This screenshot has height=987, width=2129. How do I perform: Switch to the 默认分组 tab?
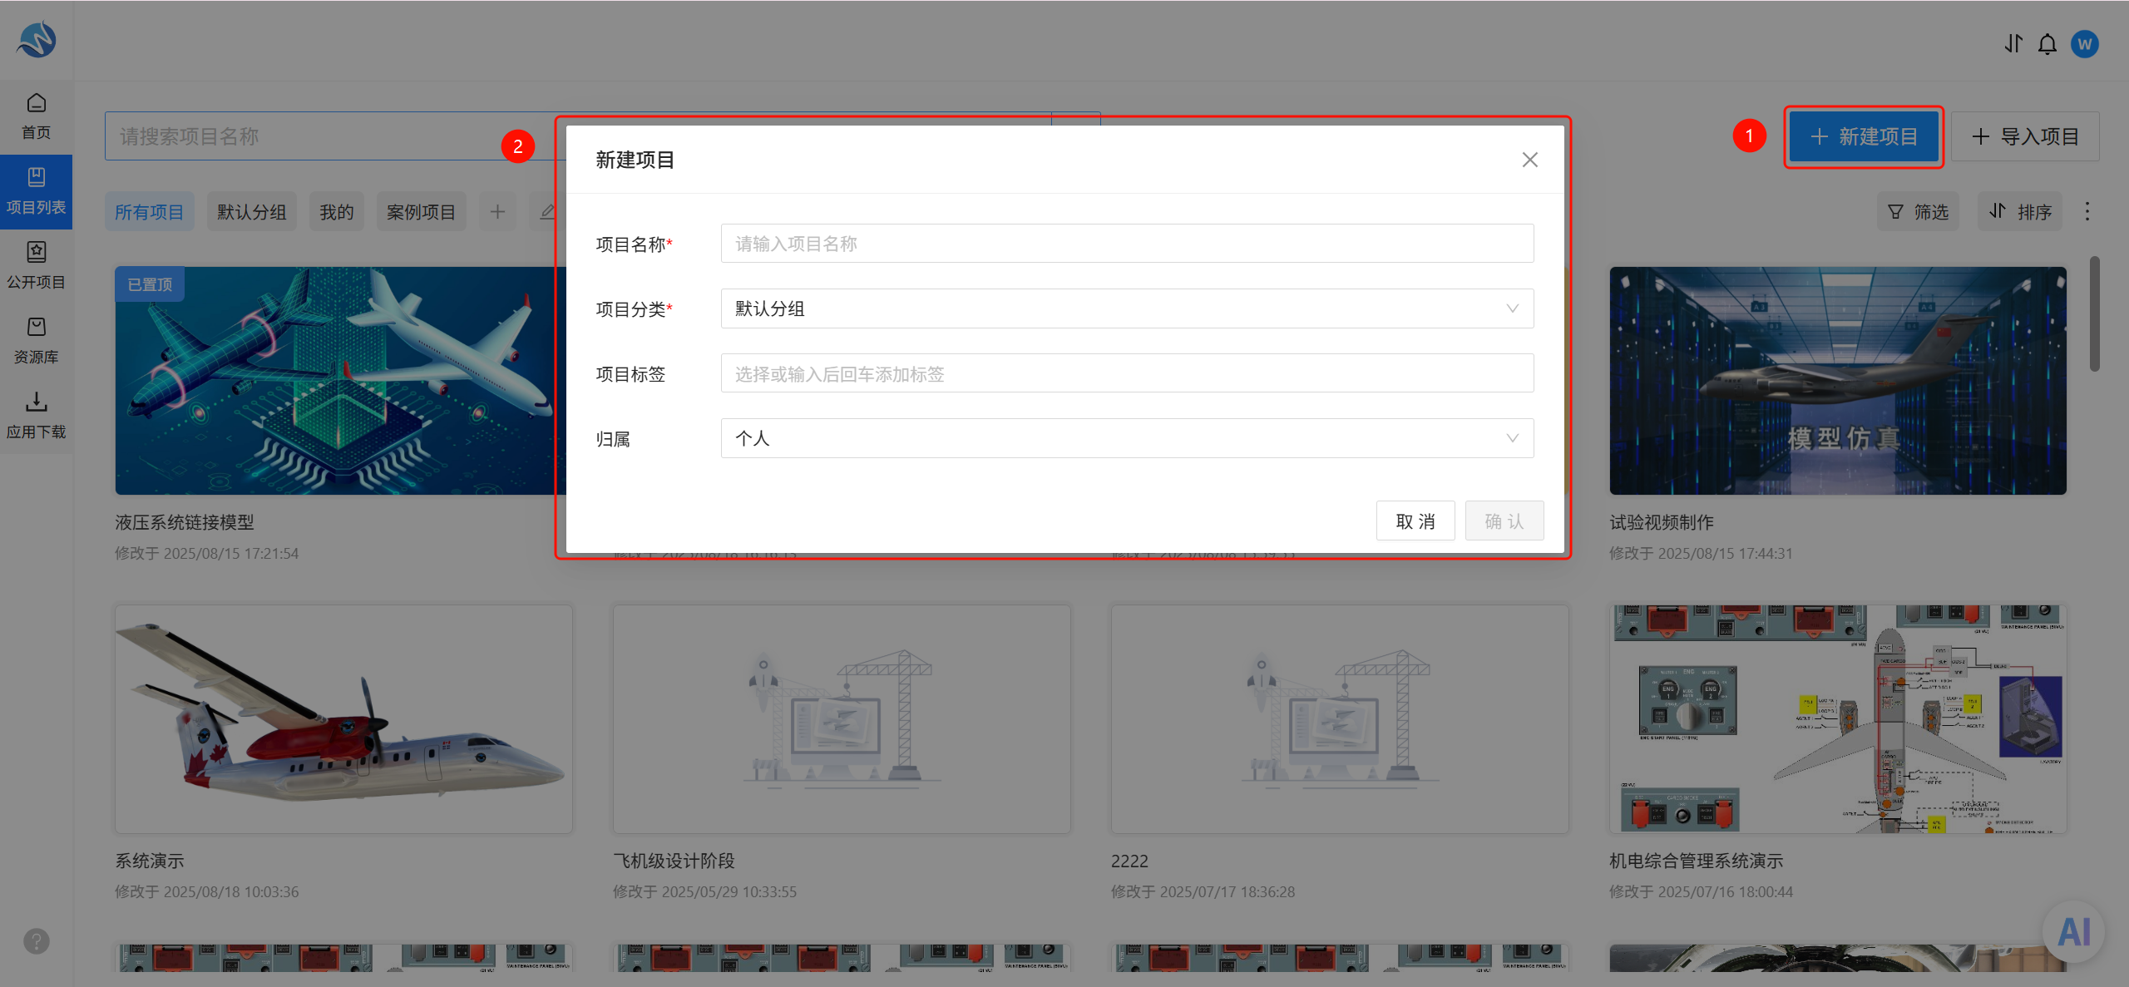pyautogui.click(x=251, y=212)
